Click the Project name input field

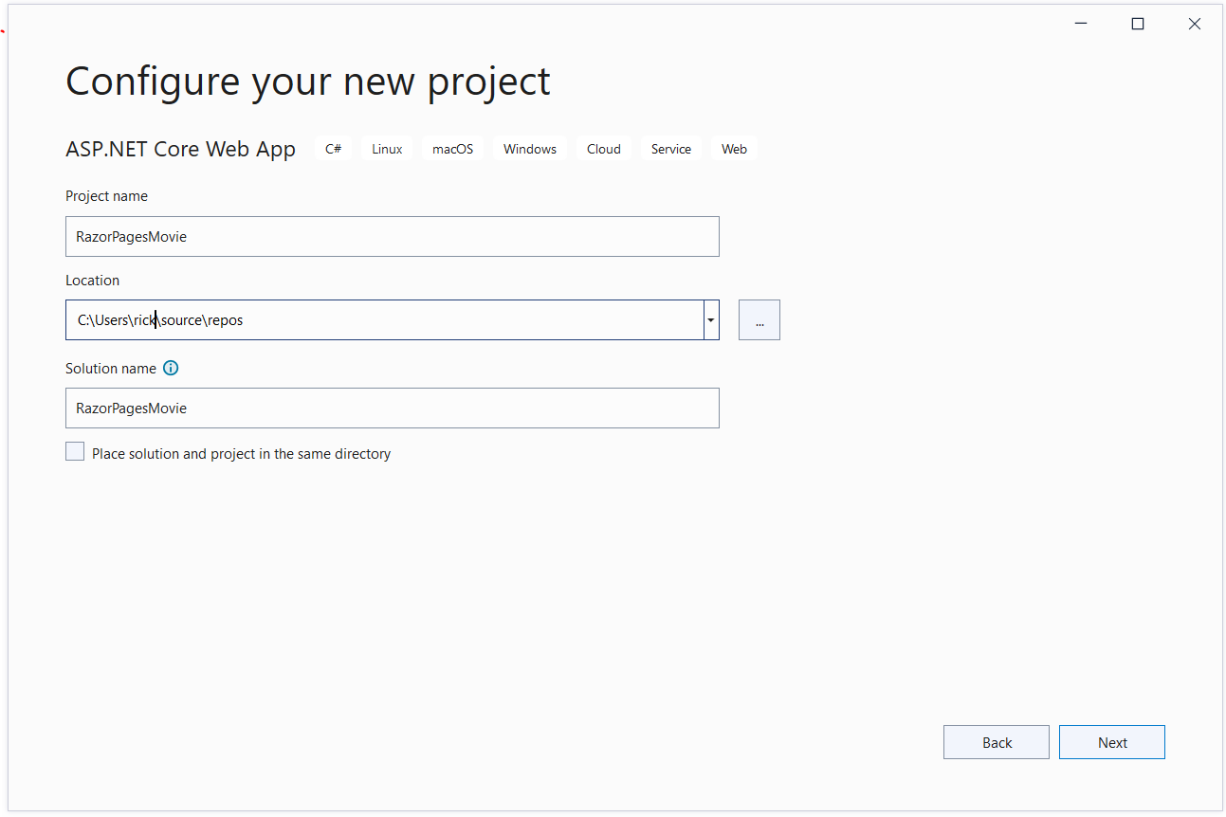point(392,236)
